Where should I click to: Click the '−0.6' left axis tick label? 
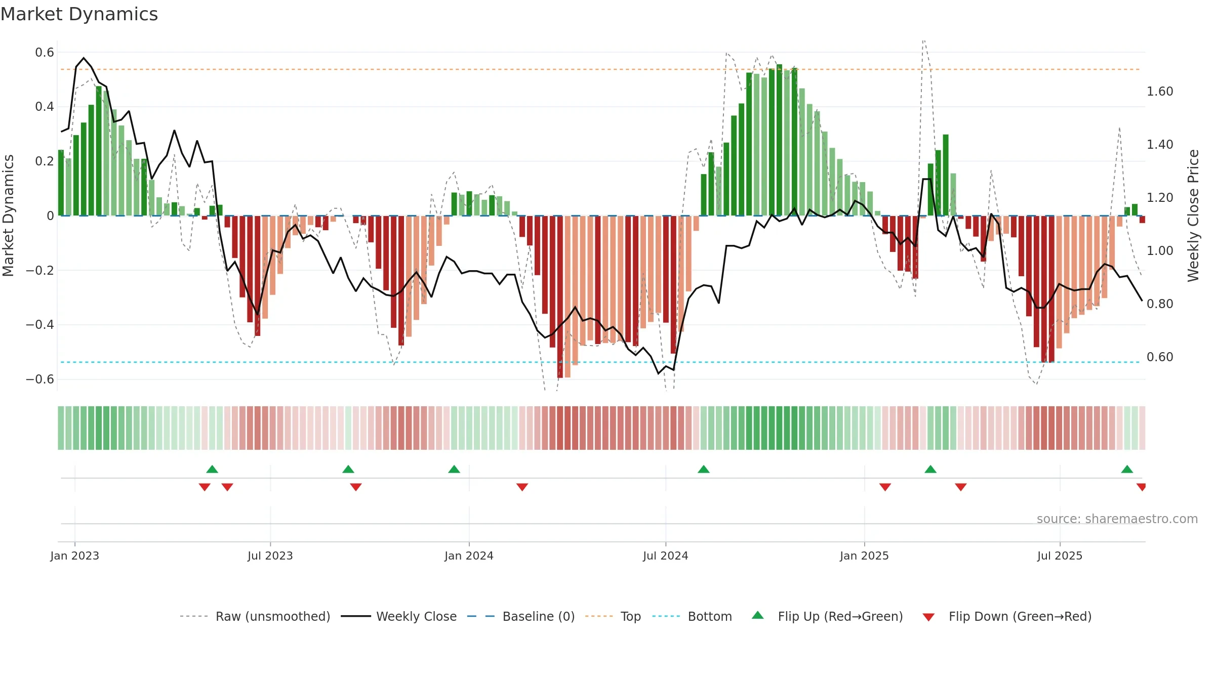click(40, 379)
